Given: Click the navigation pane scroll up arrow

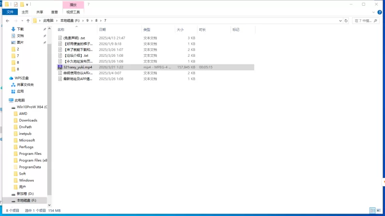Looking at the screenshot, I should tap(50, 29).
